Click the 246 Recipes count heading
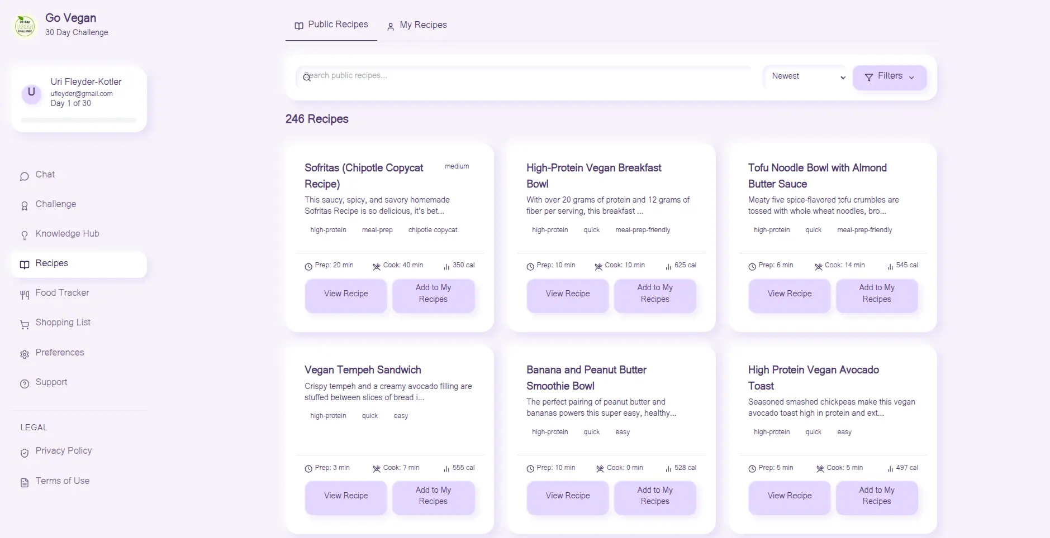This screenshot has width=1050, height=538. coord(317,119)
